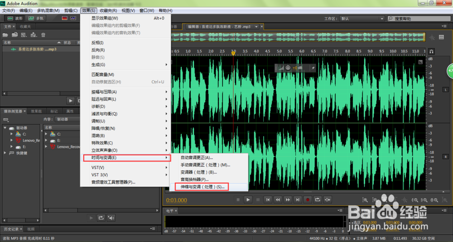Click the Media Browser shortcut drive icon

6,119
